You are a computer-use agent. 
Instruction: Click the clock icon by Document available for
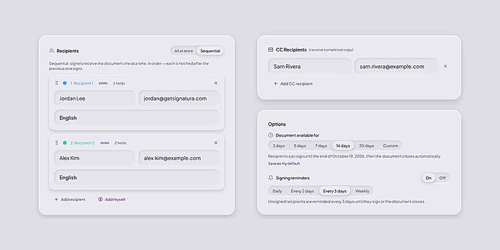pos(271,135)
